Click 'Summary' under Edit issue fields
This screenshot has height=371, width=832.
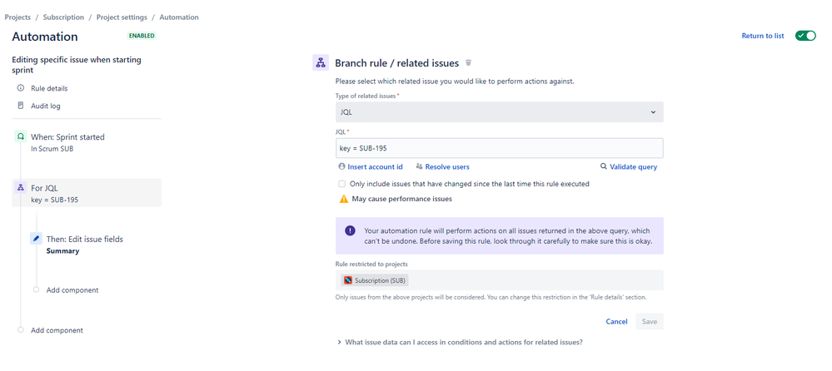tap(62, 250)
